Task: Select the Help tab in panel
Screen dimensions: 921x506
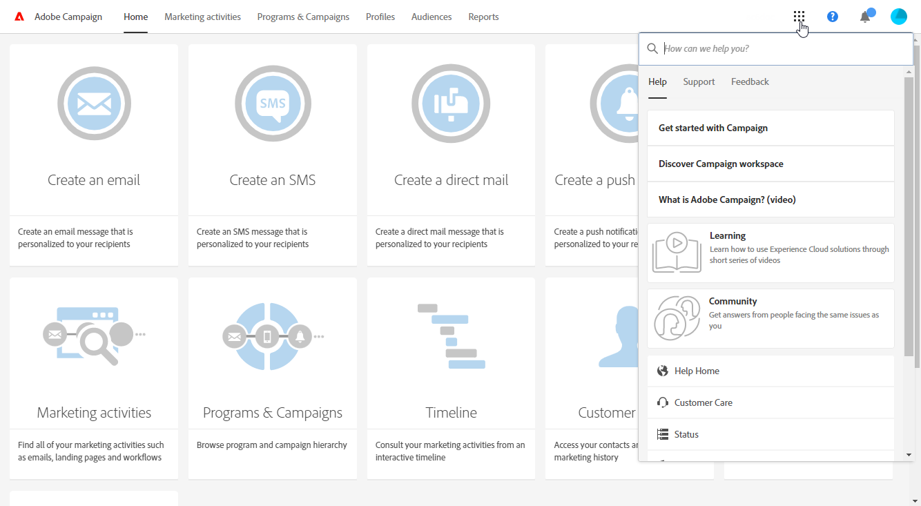Action: [657, 81]
